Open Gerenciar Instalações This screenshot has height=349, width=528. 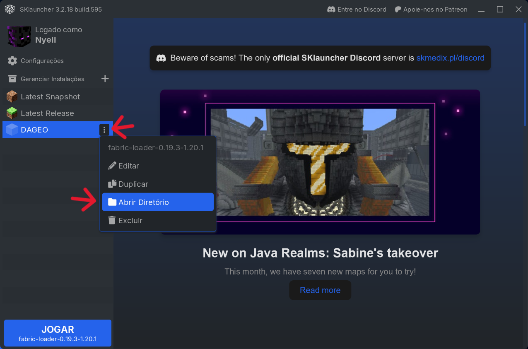tap(52, 79)
